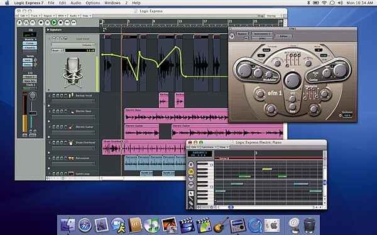Click the Verb send button
This screenshot has width=377, height=235.
(x=28, y=60)
